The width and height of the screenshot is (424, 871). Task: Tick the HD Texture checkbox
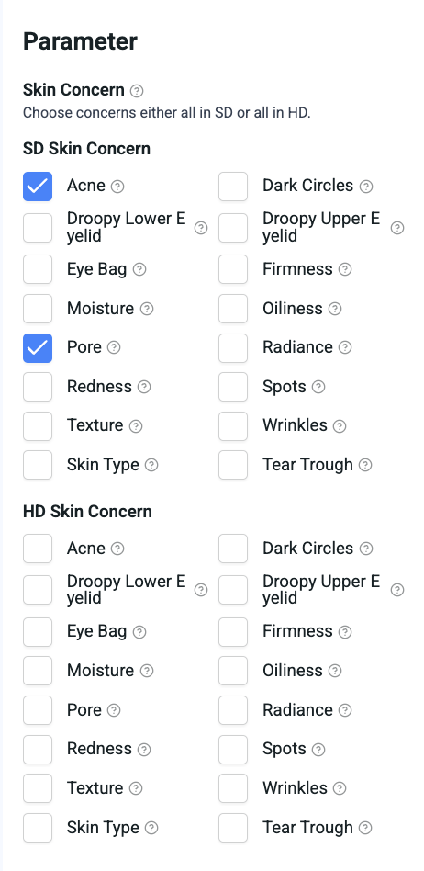(38, 788)
